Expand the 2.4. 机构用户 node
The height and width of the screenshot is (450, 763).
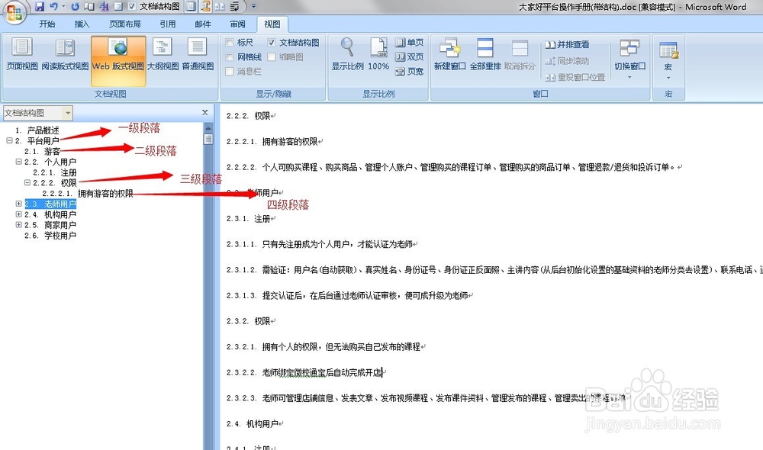tap(18, 214)
